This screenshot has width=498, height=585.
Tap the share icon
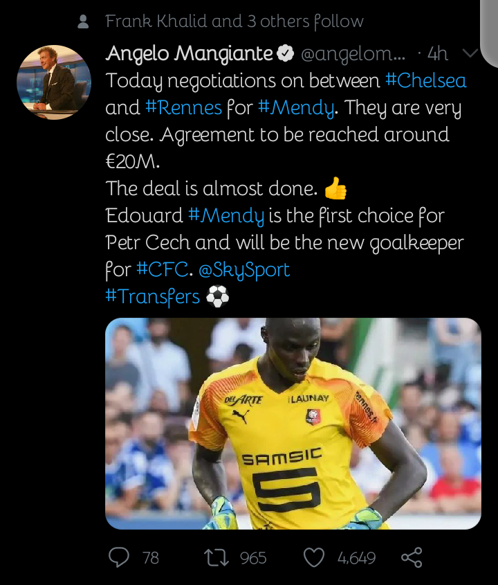coord(412,557)
